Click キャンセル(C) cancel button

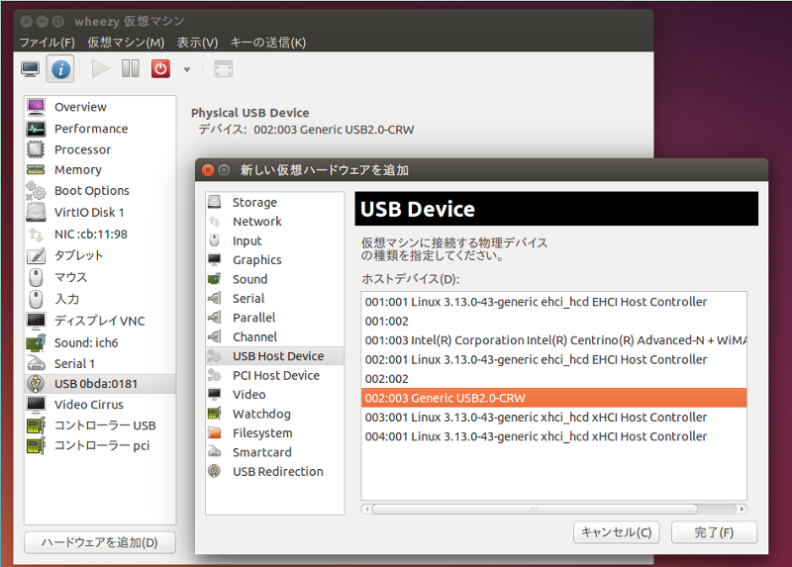(x=616, y=532)
